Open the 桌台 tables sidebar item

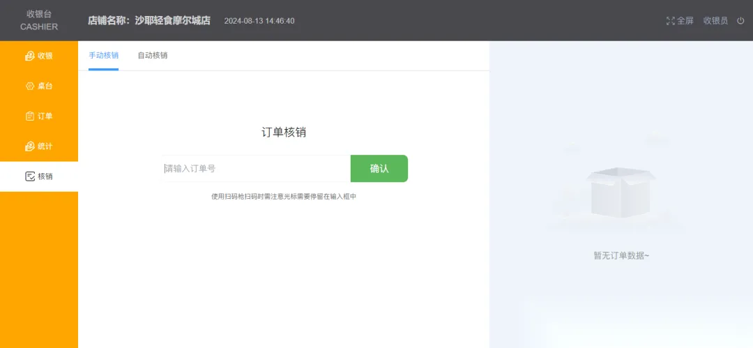click(x=39, y=86)
